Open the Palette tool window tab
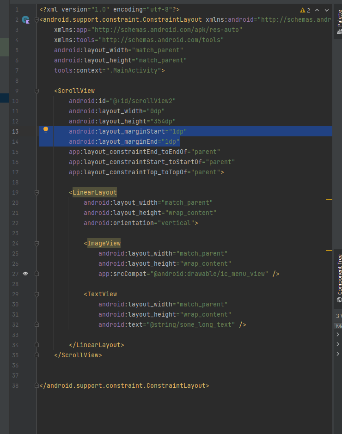342x434 pixels. pyautogui.click(x=339, y=22)
